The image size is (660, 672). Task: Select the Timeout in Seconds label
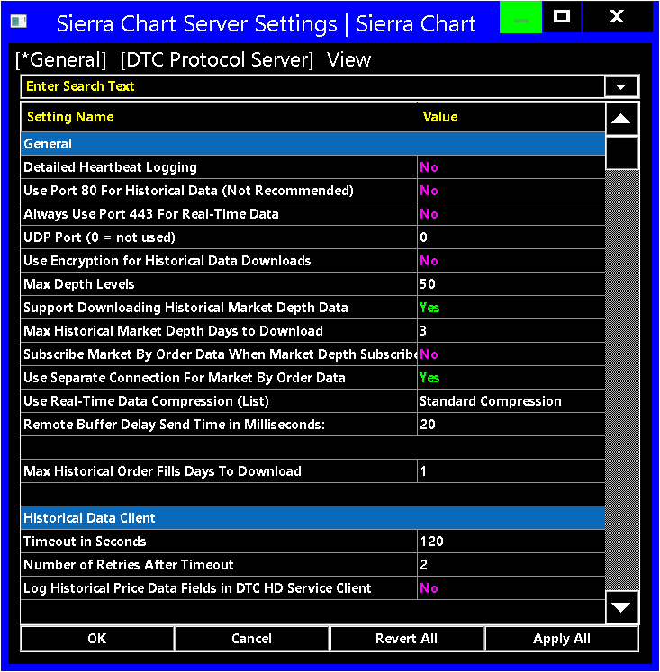[x=85, y=542]
